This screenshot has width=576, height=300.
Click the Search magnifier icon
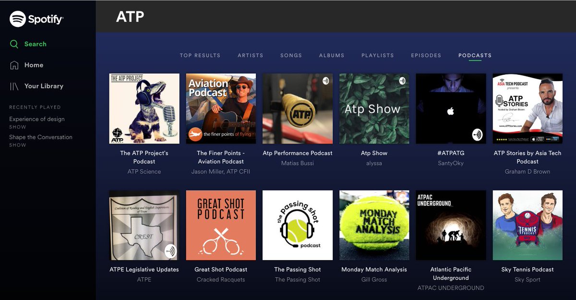point(14,44)
